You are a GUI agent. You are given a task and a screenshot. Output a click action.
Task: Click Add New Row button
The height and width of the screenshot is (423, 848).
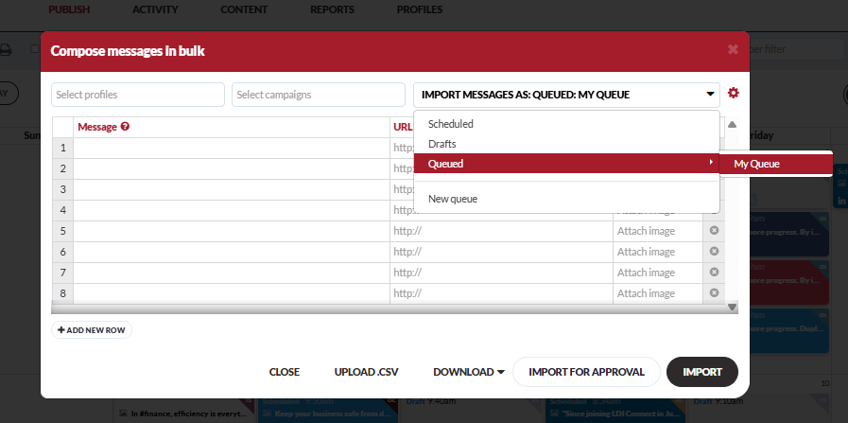click(92, 330)
